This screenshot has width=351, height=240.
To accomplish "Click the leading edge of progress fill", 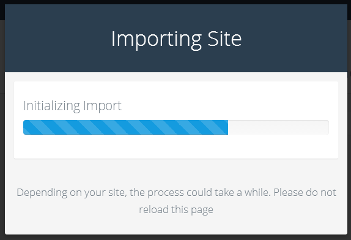I will coord(227,127).
